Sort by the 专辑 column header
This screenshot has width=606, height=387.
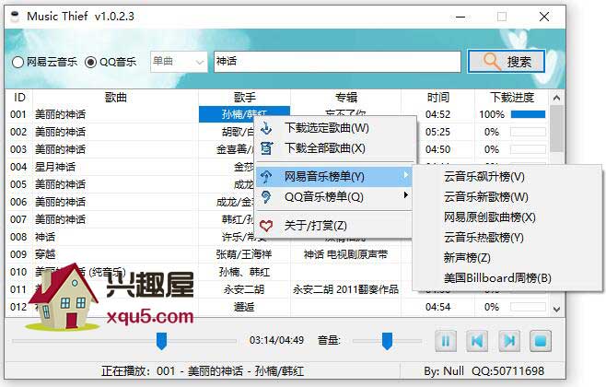[345, 98]
